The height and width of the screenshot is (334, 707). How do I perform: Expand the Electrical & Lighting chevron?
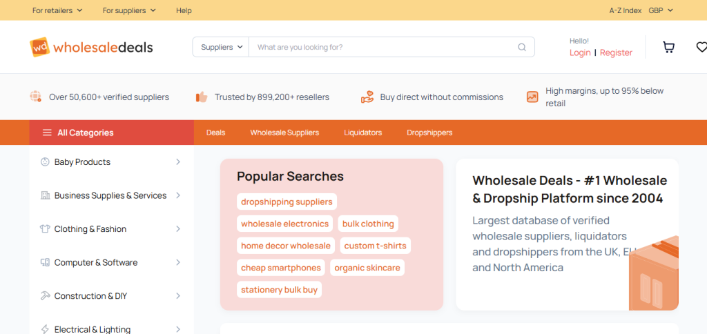pos(178,329)
